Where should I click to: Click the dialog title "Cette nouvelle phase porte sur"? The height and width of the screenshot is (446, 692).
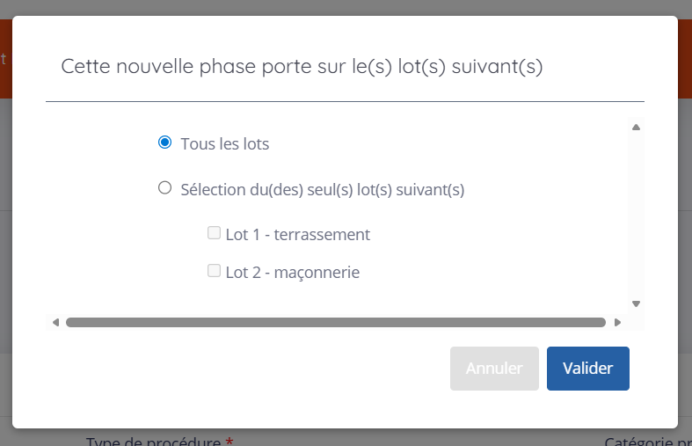tap(302, 67)
